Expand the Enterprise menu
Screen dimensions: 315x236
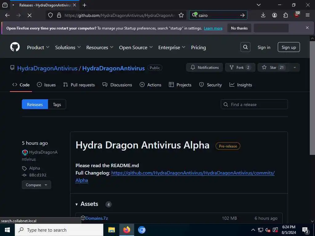pyautogui.click(x=172, y=48)
